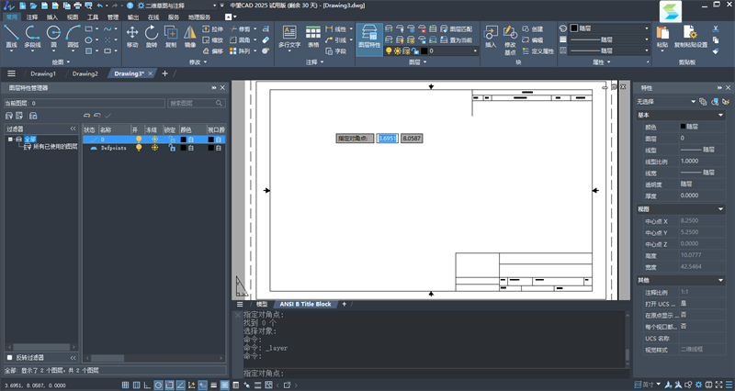Click the color swatch of layer 0
The height and width of the screenshot is (391, 735).
point(187,139)
